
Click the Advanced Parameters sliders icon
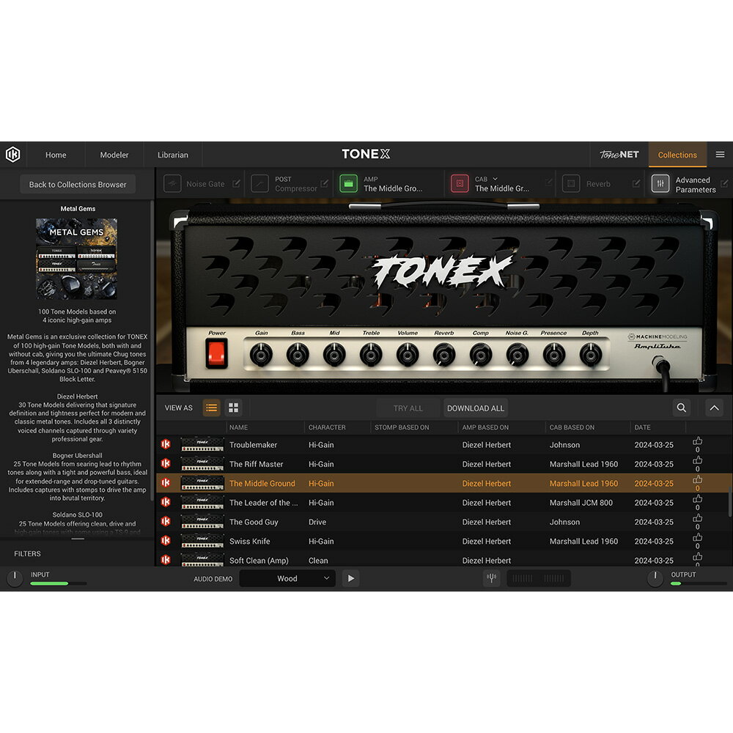660,184
